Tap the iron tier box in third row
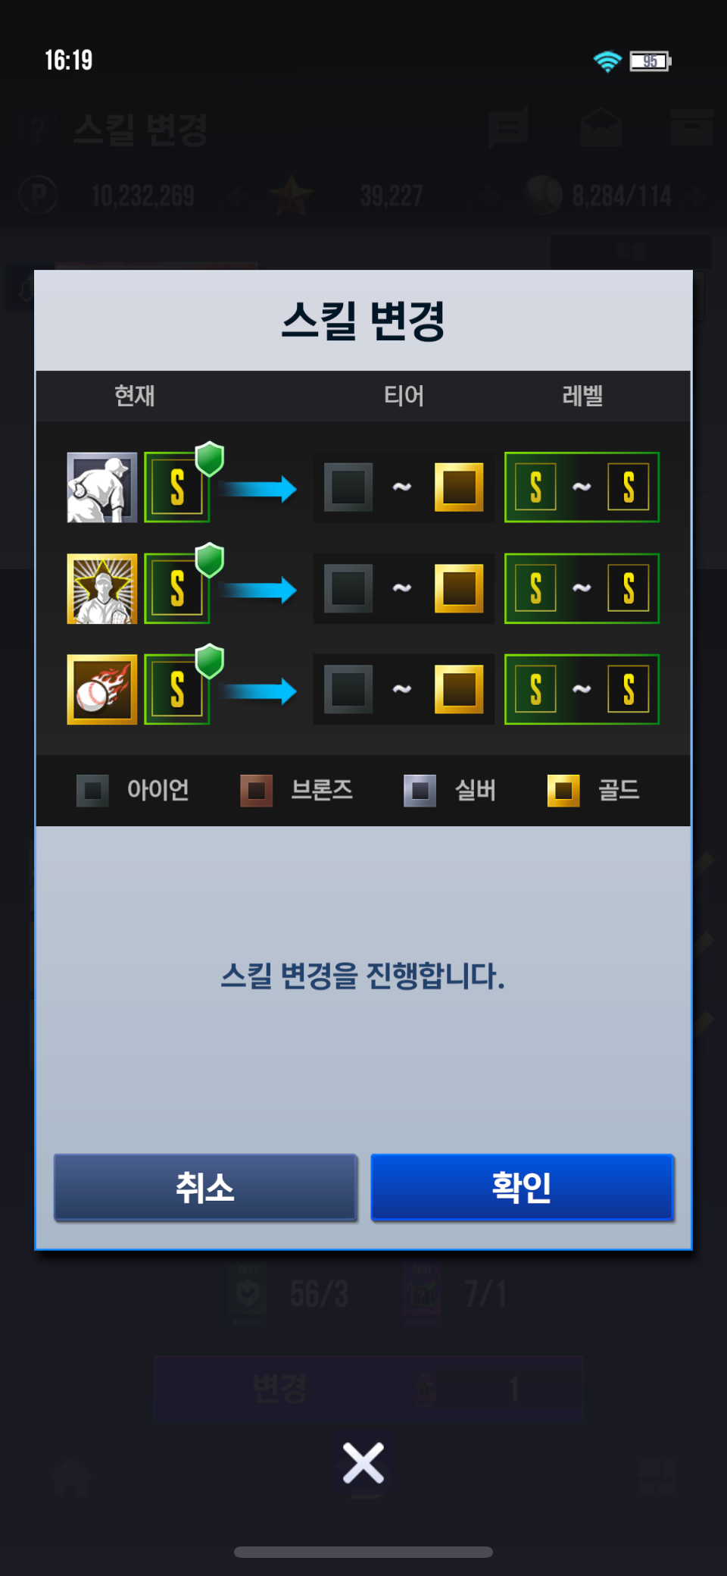 pyautogui.click(x=348, y=689)
